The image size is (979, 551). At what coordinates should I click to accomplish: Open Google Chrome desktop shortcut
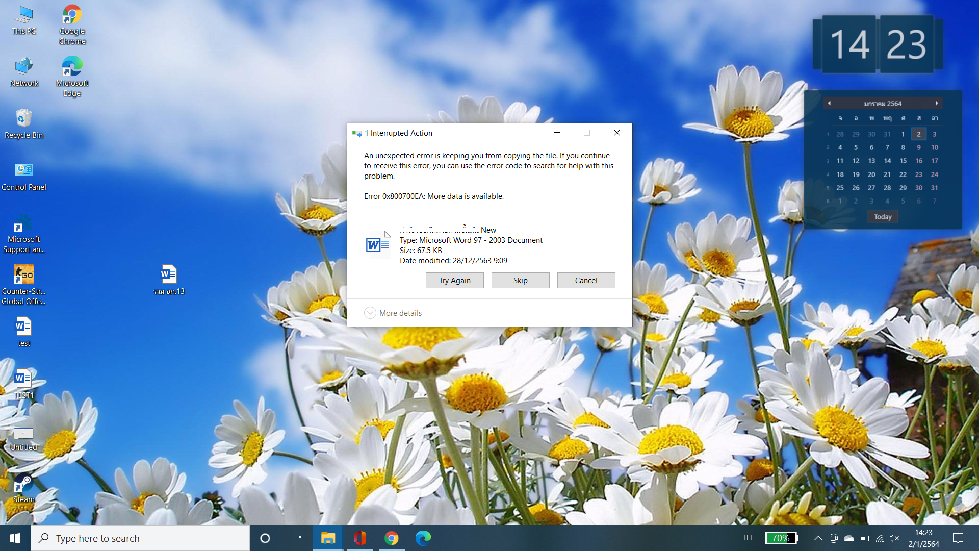pos(72,24)
